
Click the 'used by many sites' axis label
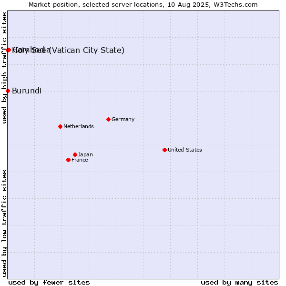[x=239, y=283]
